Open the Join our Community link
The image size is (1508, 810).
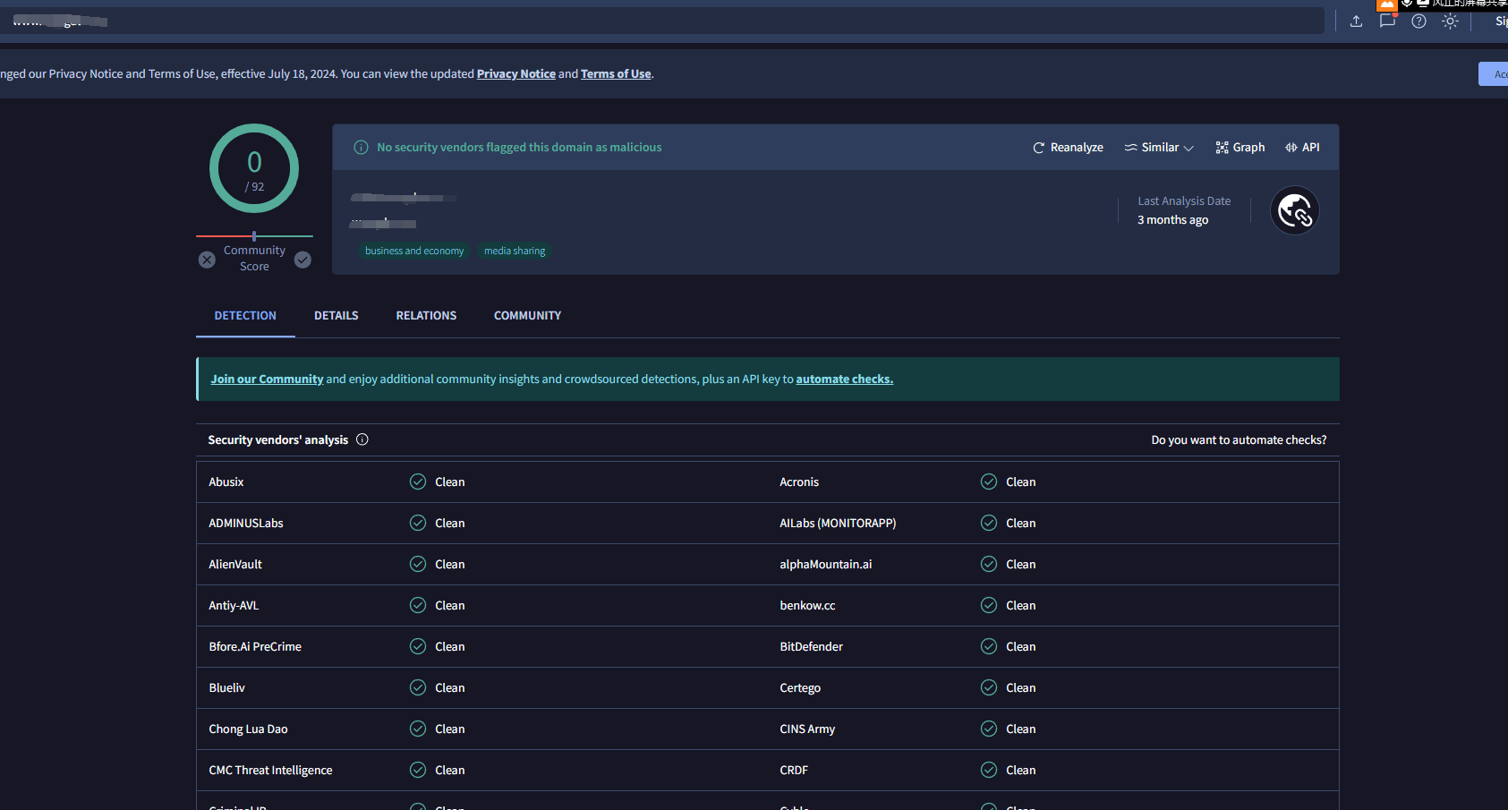pyautogui.click(x=267, y=379)
